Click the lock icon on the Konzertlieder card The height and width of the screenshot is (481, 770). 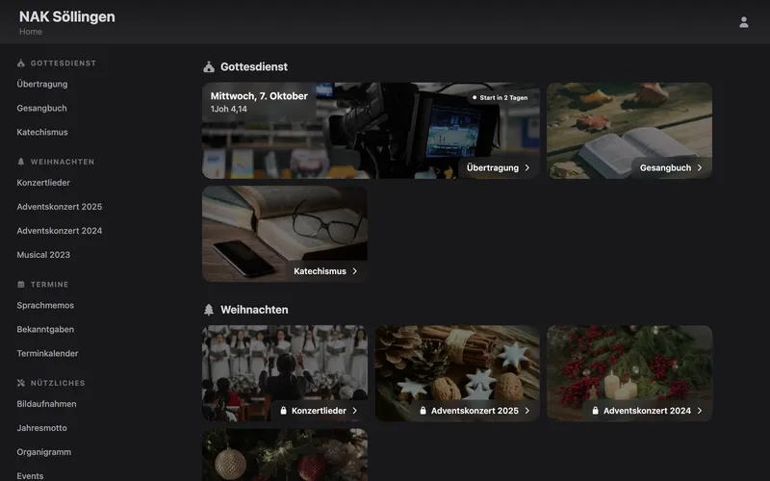coord(283,411)
